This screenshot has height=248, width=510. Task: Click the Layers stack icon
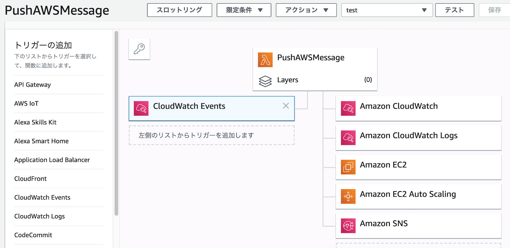(x=265, y=81)
